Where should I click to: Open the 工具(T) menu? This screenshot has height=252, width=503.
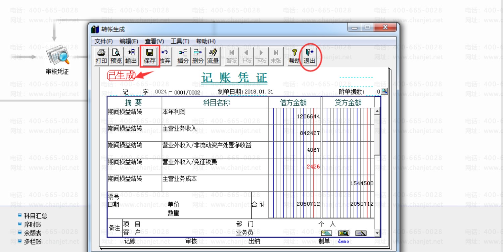[x=180, y=41]
